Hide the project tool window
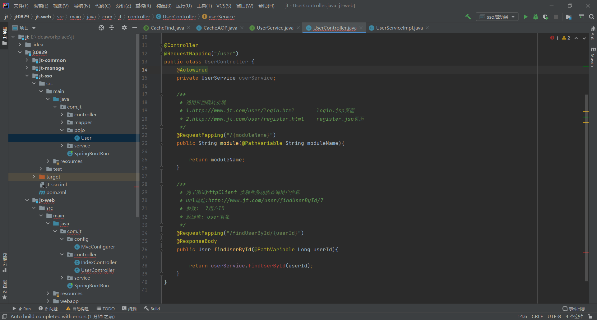The height and width of the screenshot is (320, 597). coord(135,28)
